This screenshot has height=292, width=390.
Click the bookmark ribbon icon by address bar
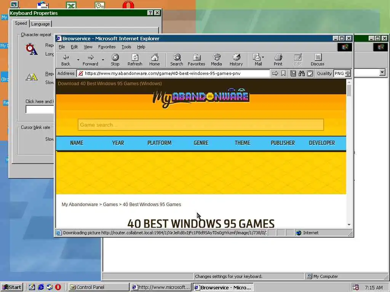283,73
